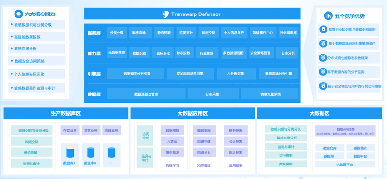Select the 数据API网关 box
This screenshot has height=179, width=387.
pyautogui.click(x=345, y=131)
